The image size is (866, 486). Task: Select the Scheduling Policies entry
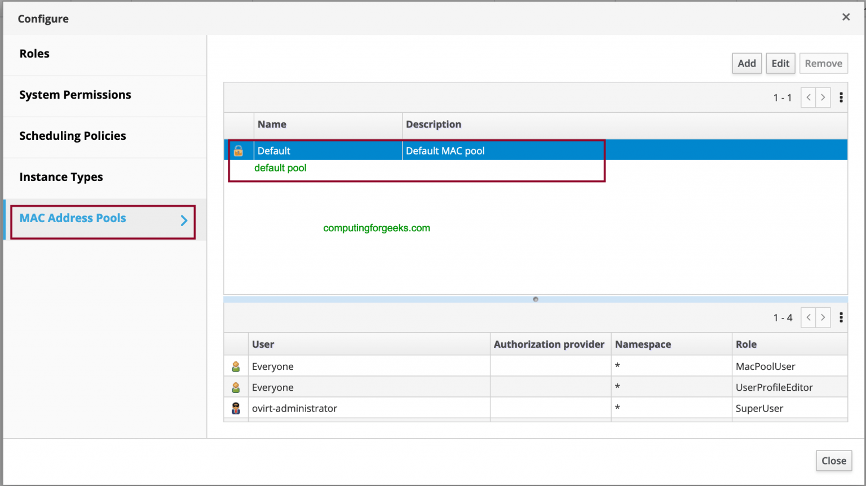click(x=72, y=136)
